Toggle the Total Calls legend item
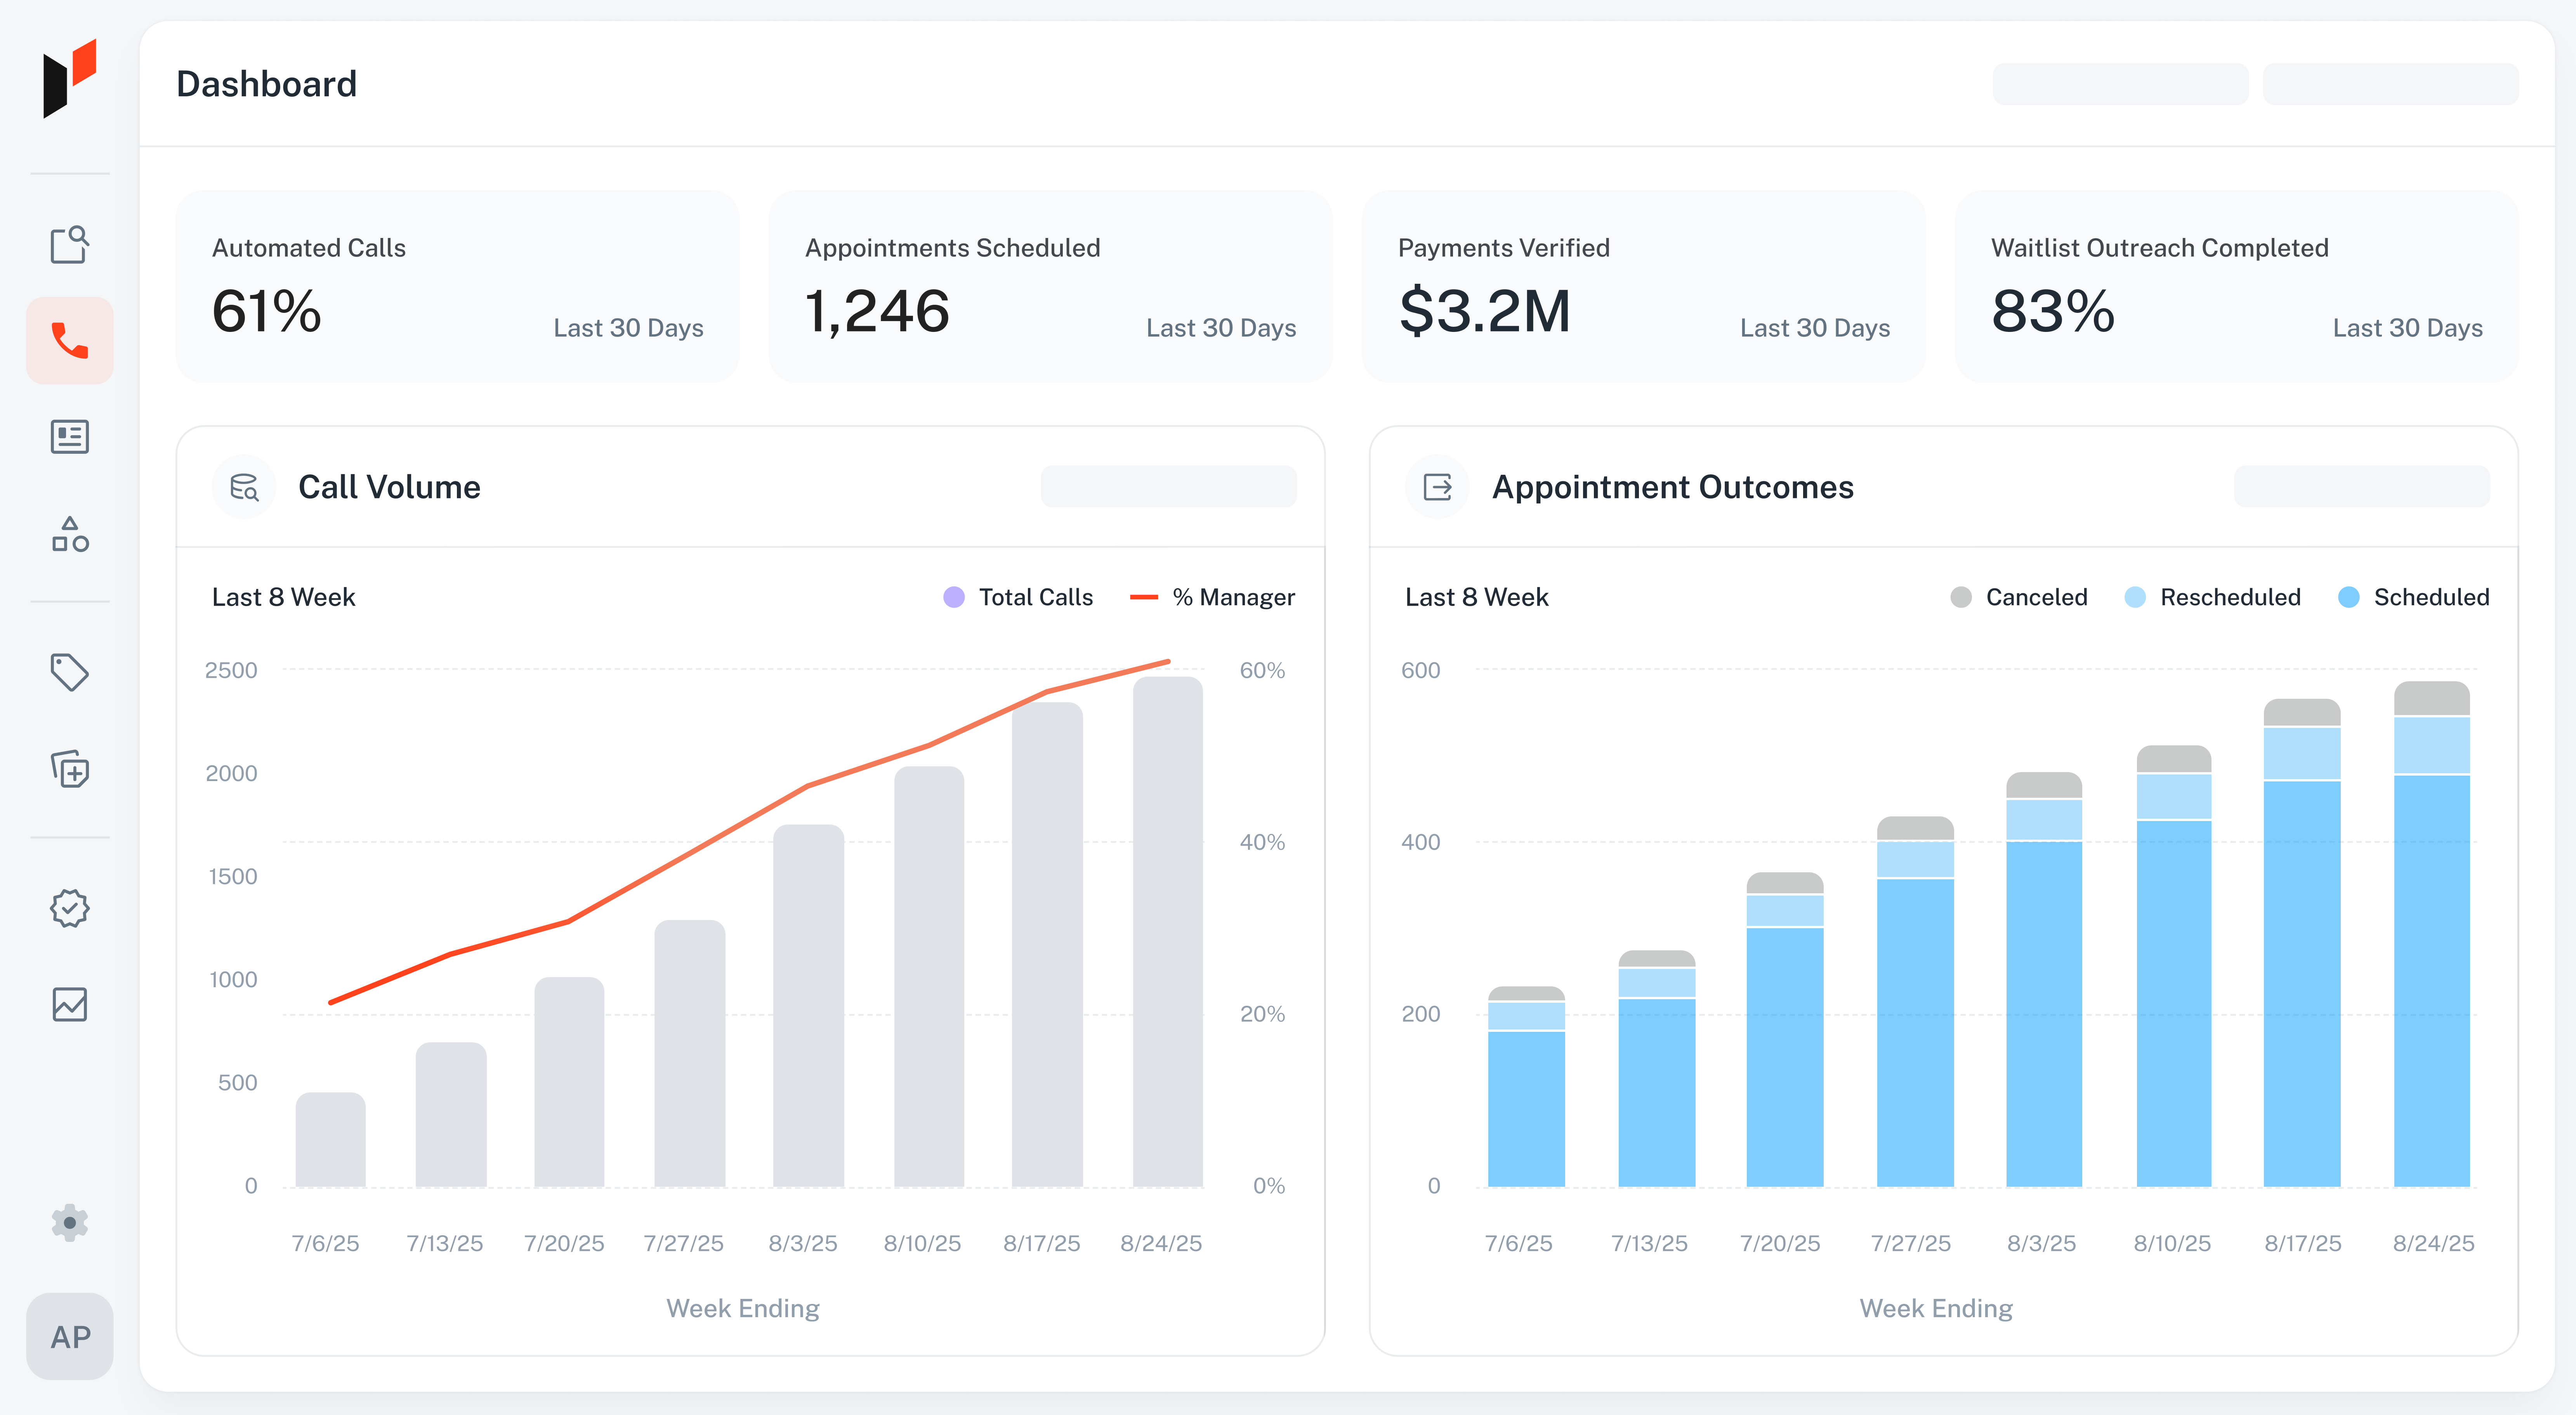The image size is (2576, 1415). click(1018, 597)
